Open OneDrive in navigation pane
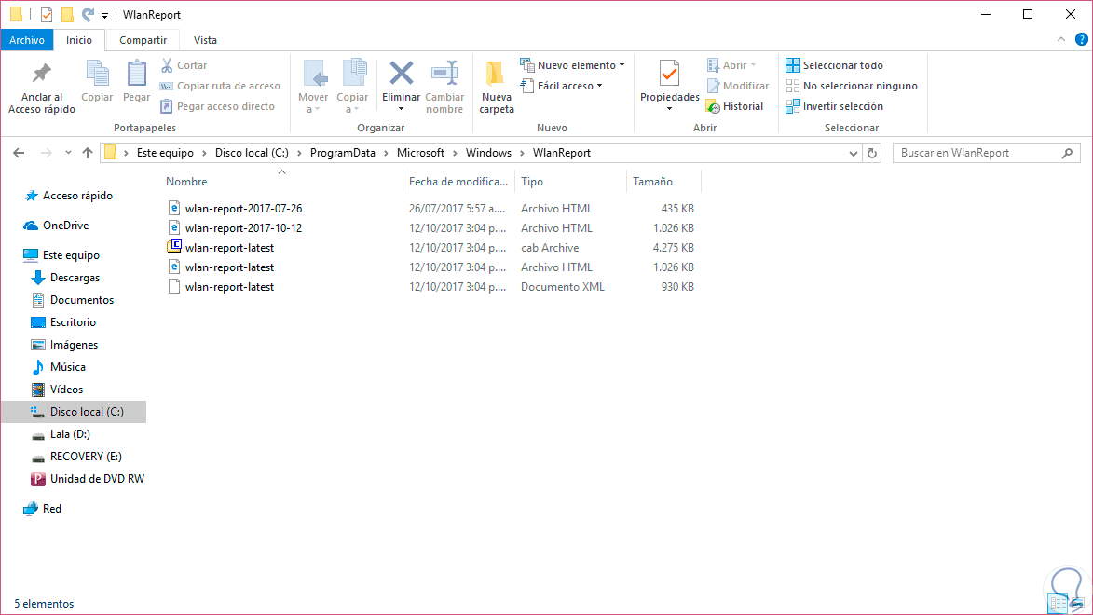 [x=65, y=225]
